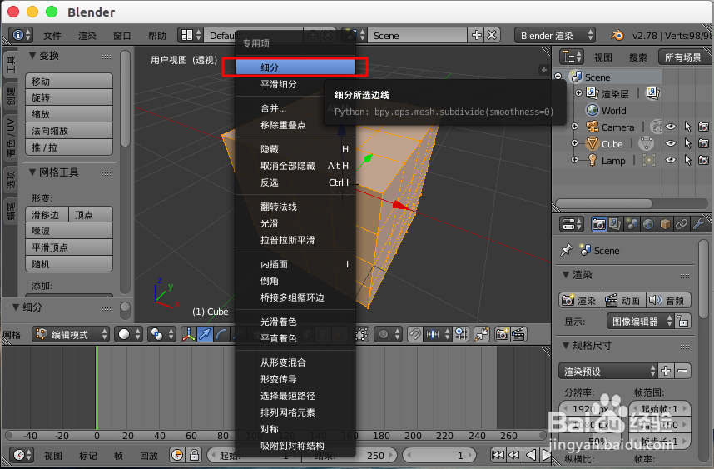Toggle Cube visibility eye icon
The height and width of the screenshot is (469, 714).
click(x=671, y=143)
